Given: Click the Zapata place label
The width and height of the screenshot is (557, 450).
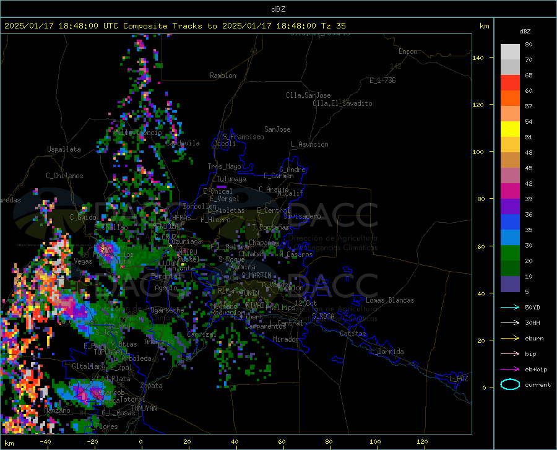Looking at the screenshot, I should (152, 386).
